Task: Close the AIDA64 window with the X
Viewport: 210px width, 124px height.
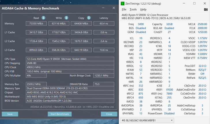Action: point(114,8)
